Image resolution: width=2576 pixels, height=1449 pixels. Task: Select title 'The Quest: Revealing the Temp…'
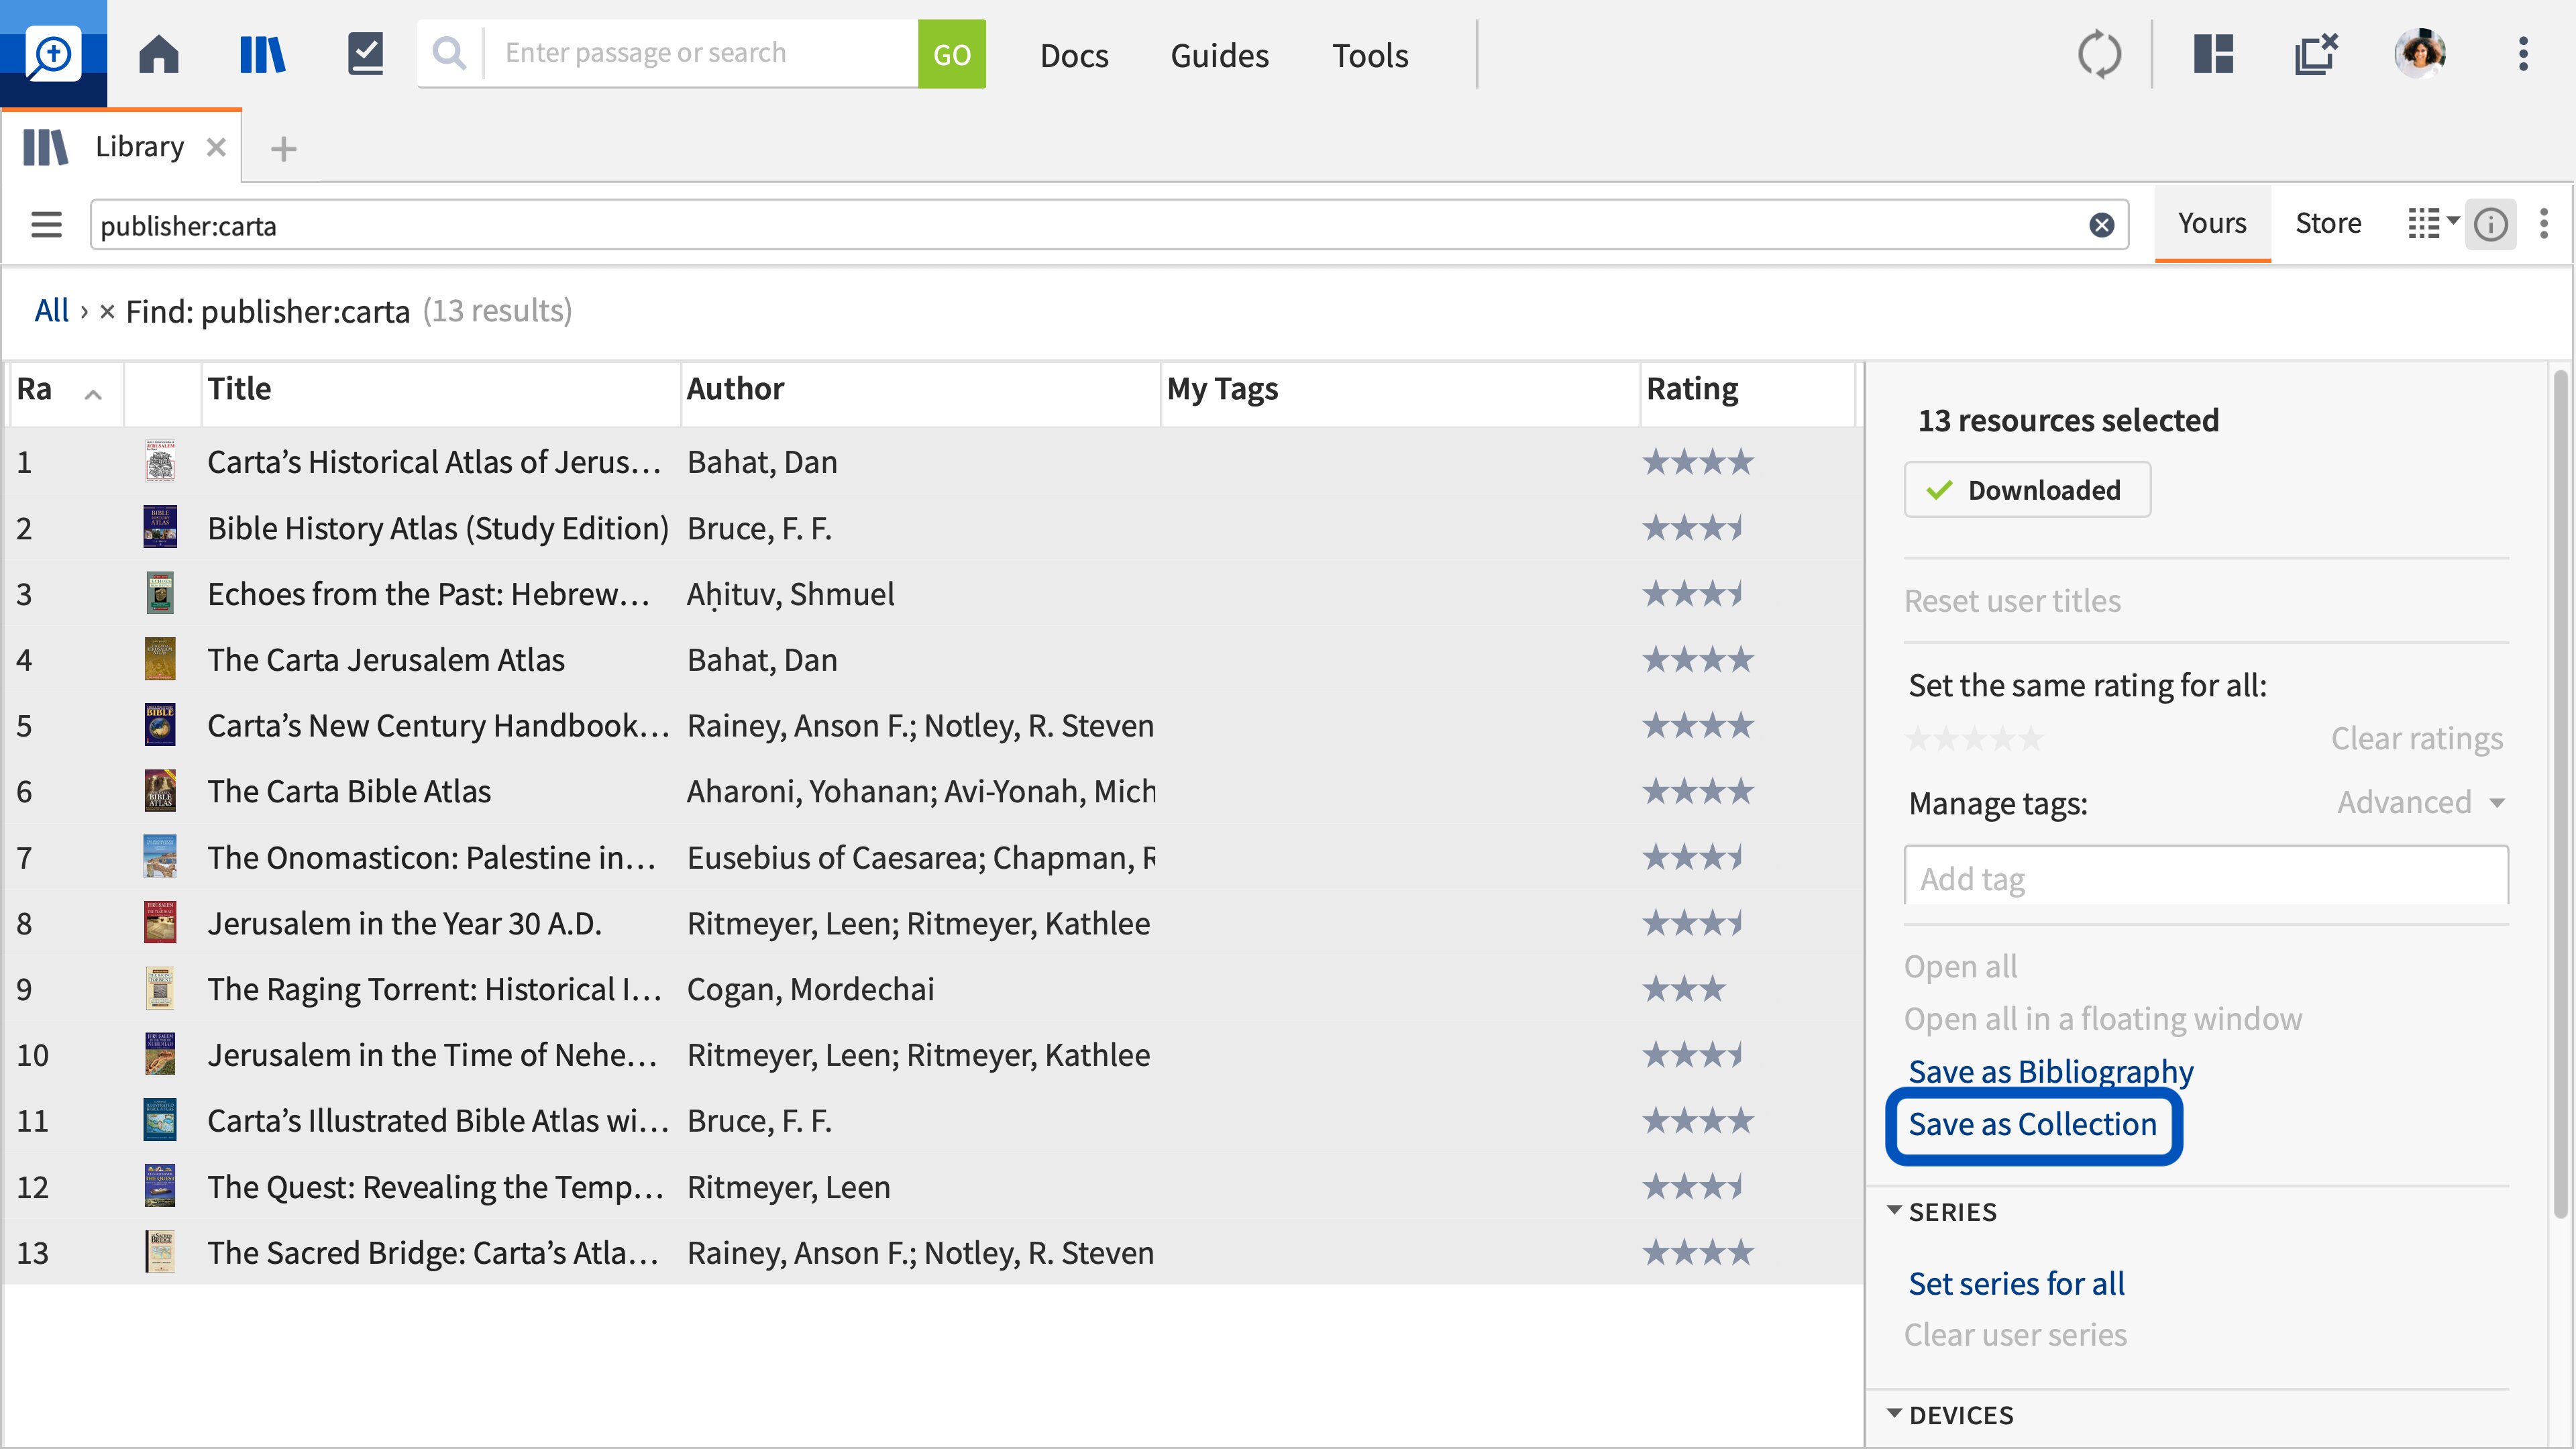pyautogui.click(x=436, y=1187)
